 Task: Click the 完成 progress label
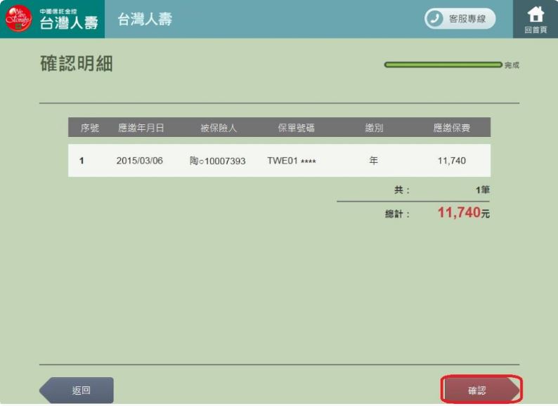(x=512, y=65)
